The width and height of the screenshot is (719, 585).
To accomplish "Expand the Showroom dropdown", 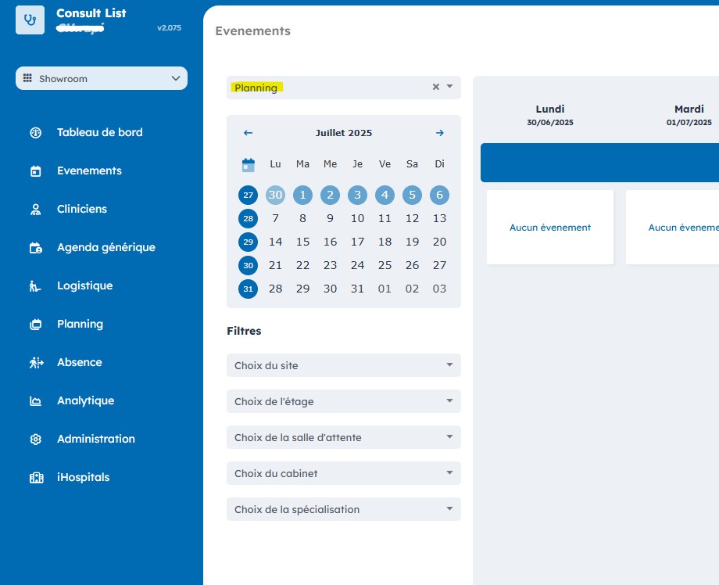I will click(x=102, y=78).
